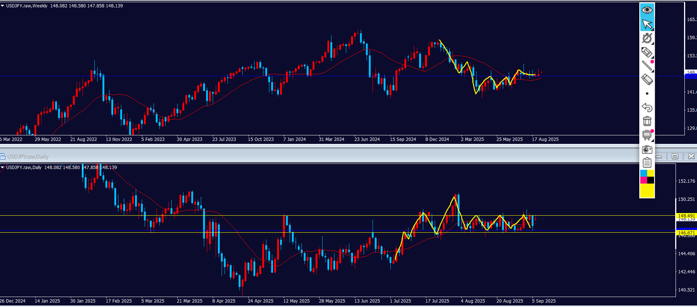Screen dimensions: 697x307
Task: Open the clipboard icon in toolbar
Action: pyautogui.click(x=647, y=163)
